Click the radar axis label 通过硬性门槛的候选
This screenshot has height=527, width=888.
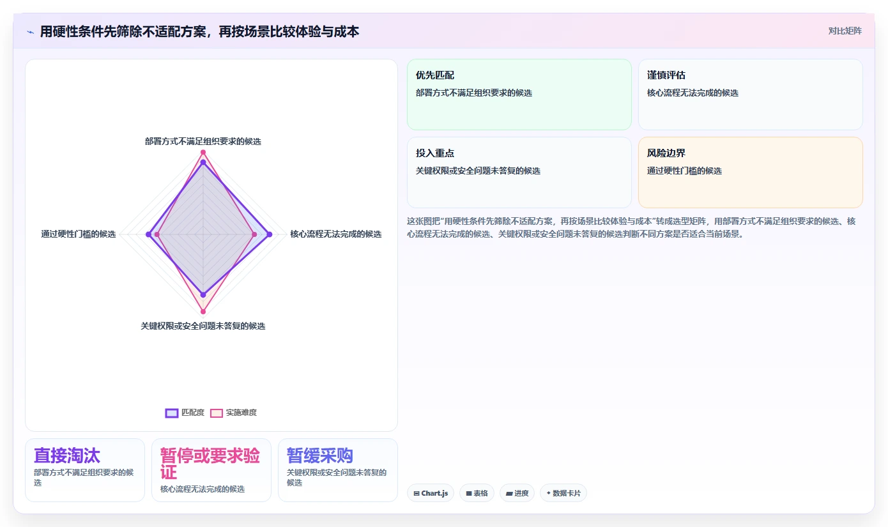coord(79,234)
